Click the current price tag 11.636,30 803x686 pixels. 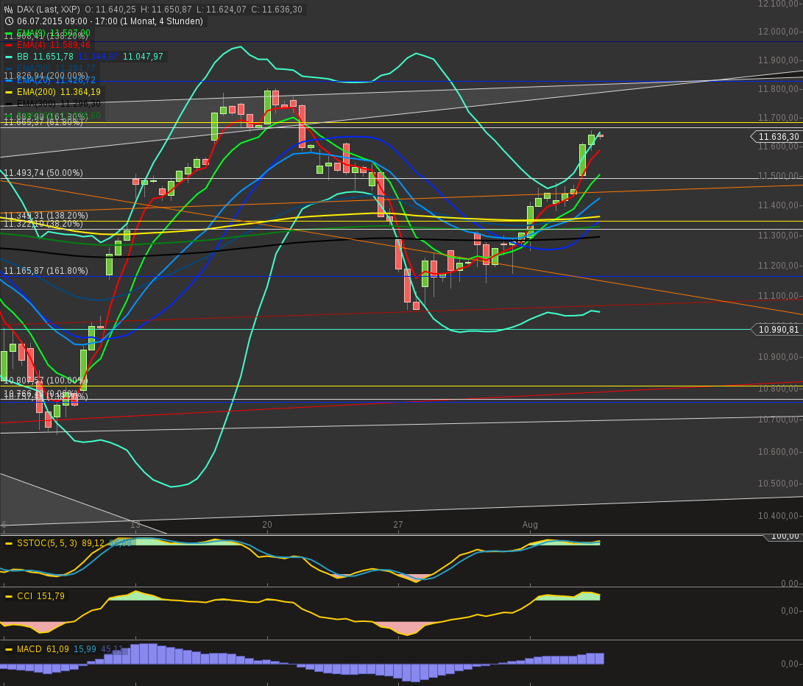(777, 137)
